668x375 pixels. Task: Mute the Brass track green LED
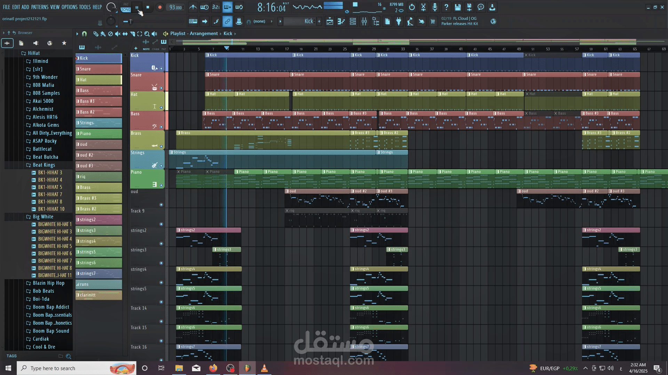coord(161,147)
